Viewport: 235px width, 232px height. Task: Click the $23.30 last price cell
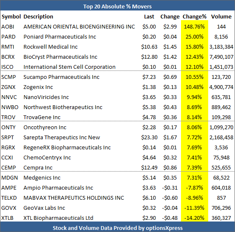[x=149, y=137]
